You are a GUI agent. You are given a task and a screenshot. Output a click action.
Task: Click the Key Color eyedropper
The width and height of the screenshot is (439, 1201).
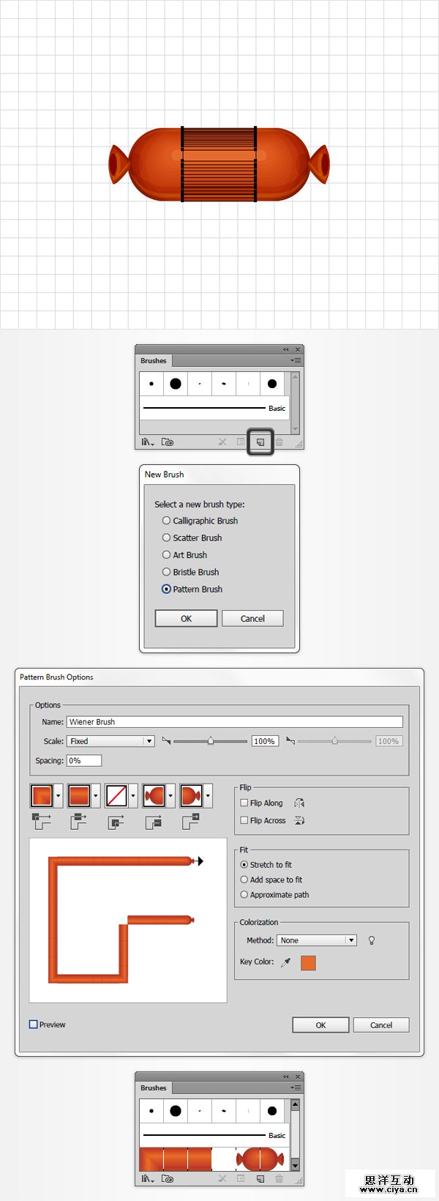(x=286, y=962)
